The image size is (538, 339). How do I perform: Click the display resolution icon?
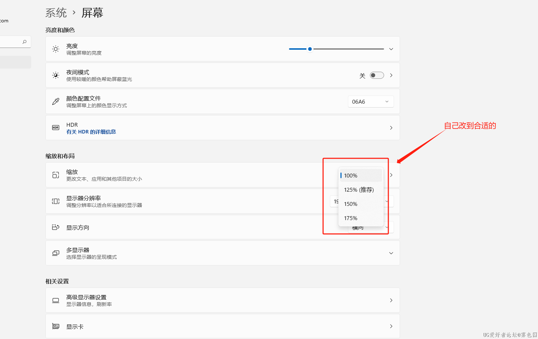tap(56, 201)
